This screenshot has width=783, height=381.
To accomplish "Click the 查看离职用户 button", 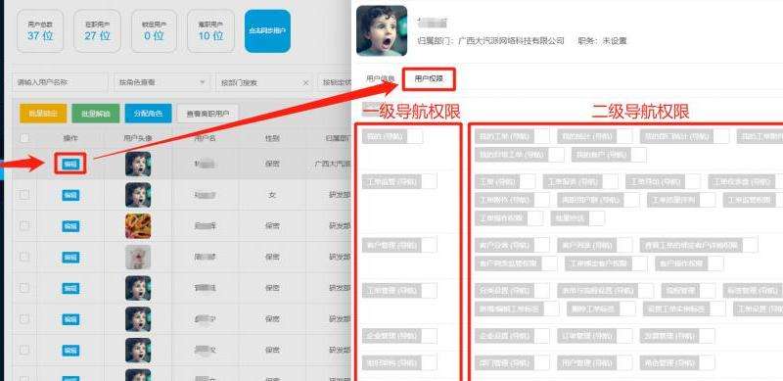I will coord(207,114).
